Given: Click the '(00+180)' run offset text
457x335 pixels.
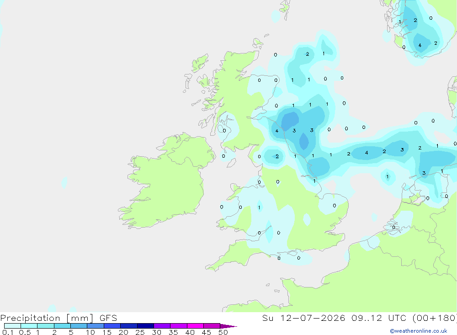Looking at the screenshot, I should (435, 318).
